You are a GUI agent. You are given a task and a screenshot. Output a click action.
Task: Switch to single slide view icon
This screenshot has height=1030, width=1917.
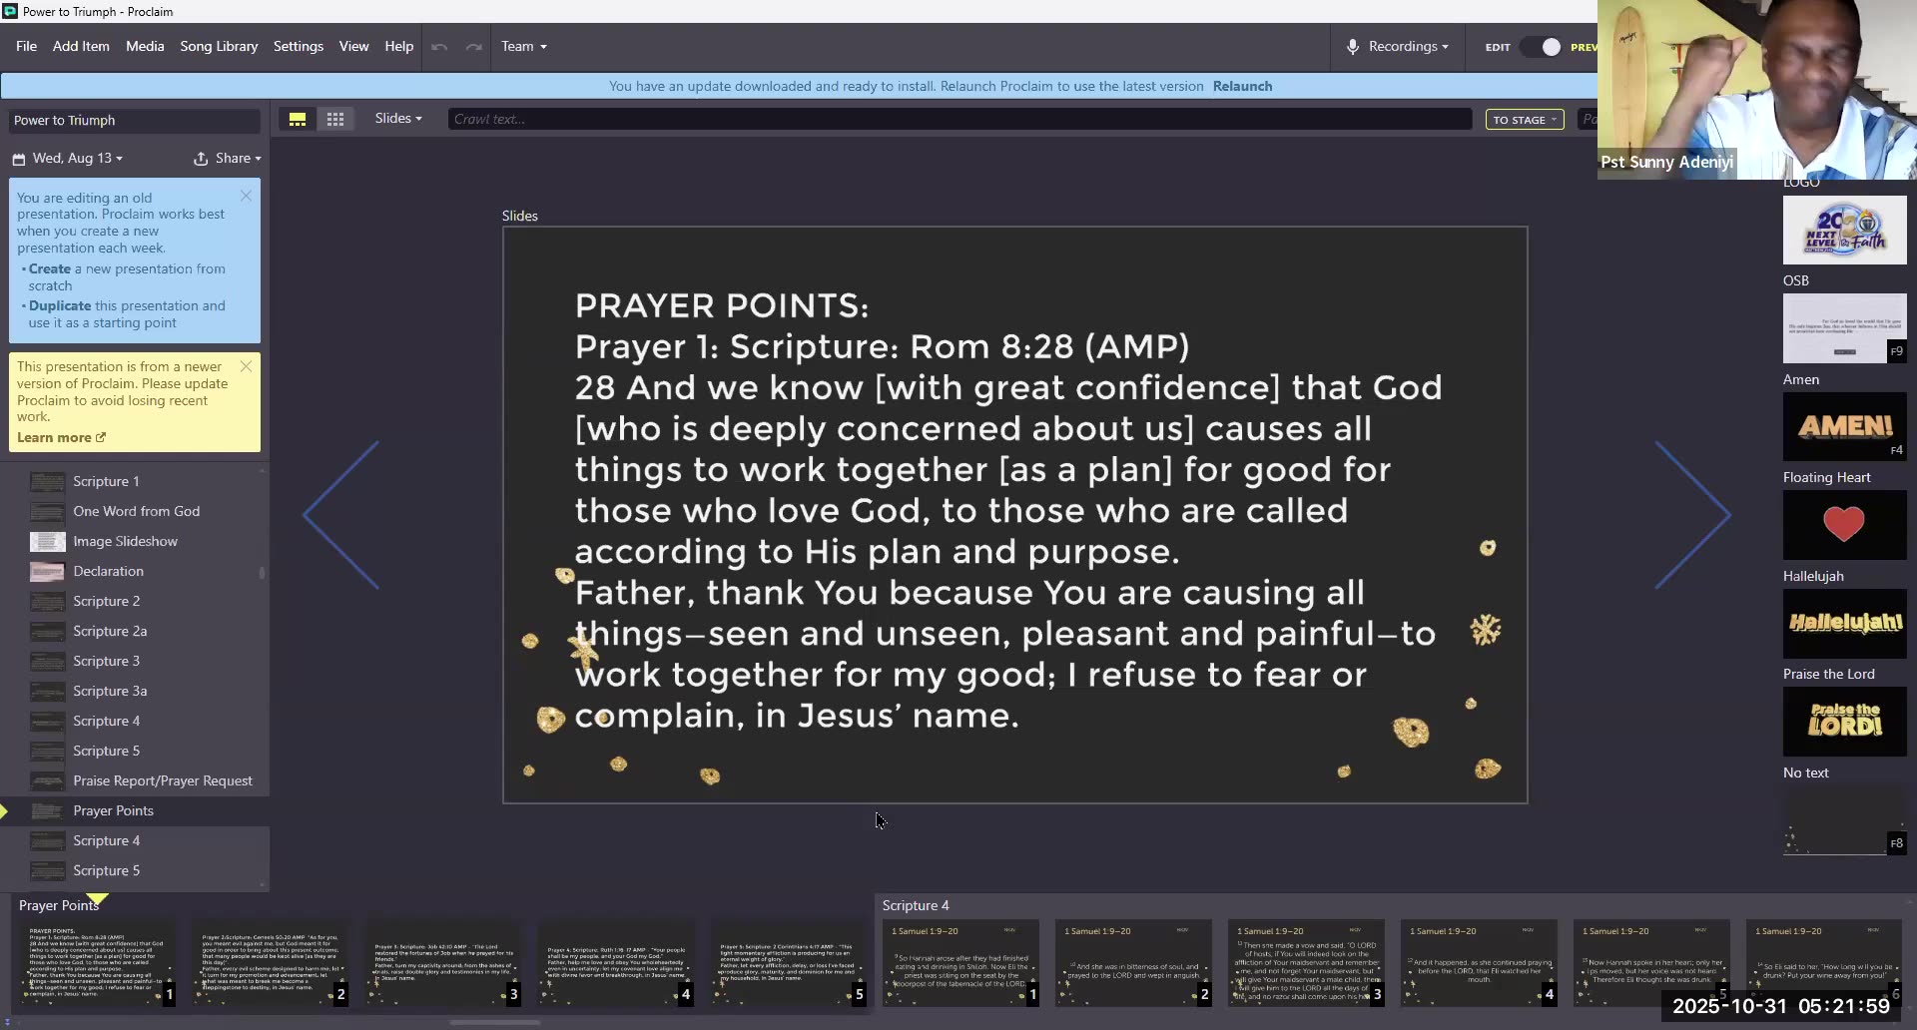click(298, 119)
